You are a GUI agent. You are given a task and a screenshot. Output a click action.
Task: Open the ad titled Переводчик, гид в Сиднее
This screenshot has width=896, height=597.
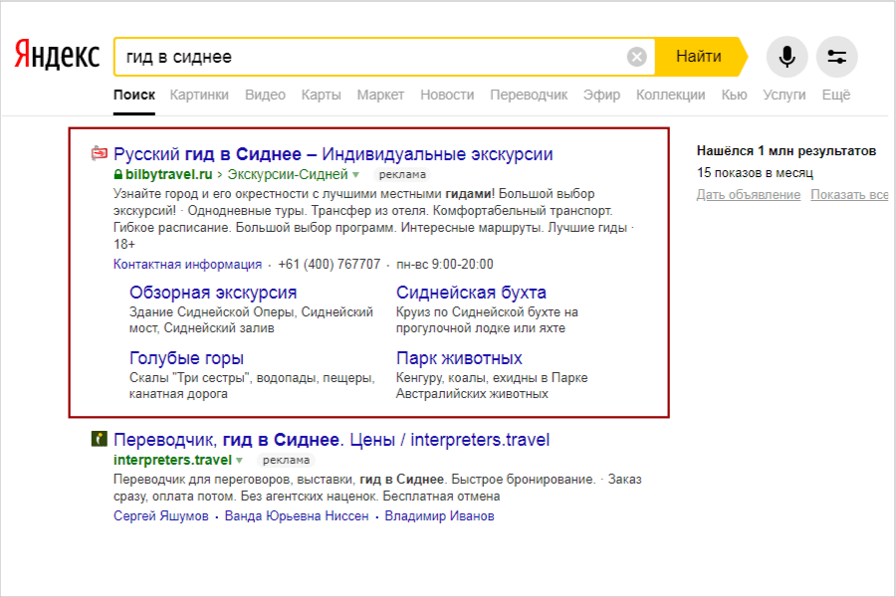[x=332, y=440]
